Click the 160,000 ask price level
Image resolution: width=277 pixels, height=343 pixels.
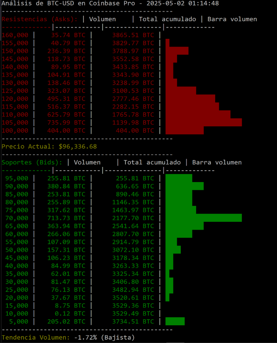tap(15, 35)
